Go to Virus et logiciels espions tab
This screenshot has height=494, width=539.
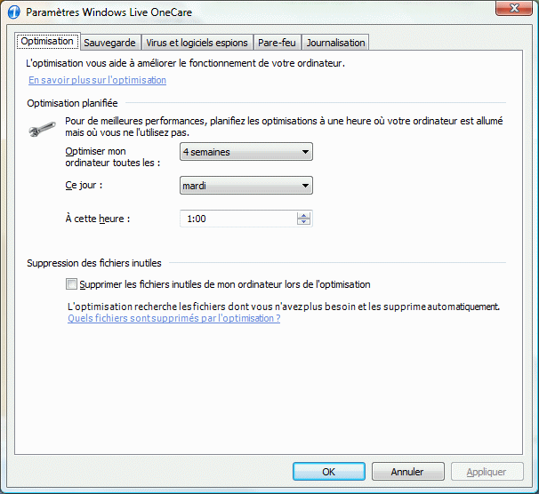point(197,43)
